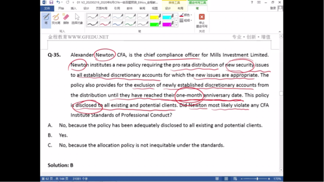Click the vertical document scrollbar
Image resolution: width=324 pixels, height=182 pixels.
(281, 103)
